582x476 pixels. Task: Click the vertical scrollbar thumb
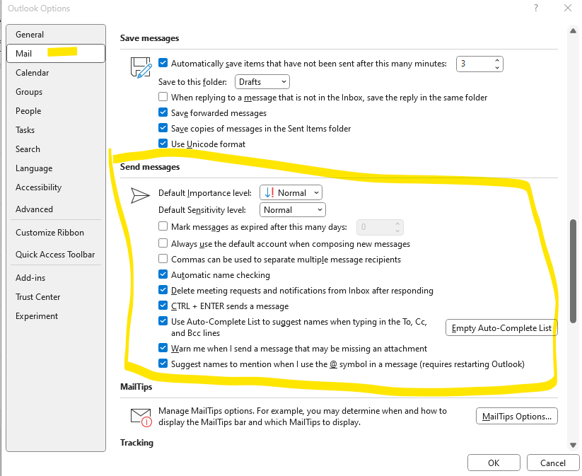574,271
